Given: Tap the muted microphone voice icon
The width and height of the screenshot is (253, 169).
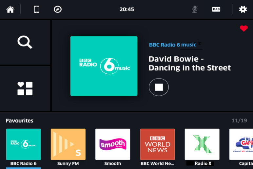Looking at the screenshot, I should 195,9.
